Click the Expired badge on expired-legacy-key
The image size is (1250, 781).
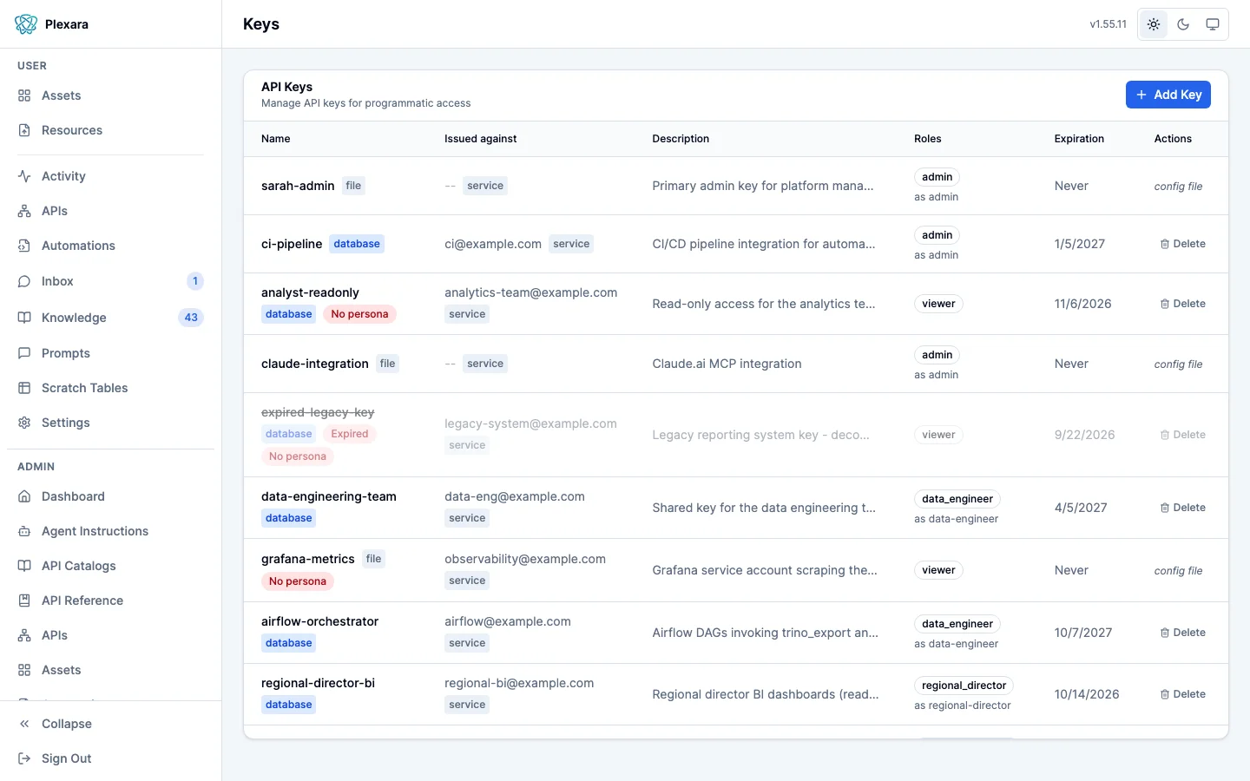pos(350,434)
